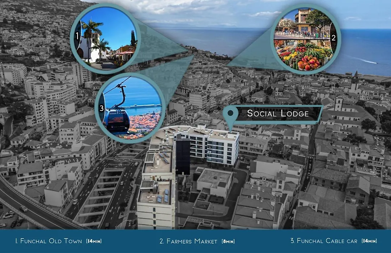
Task: Click the number 3 badge on circle
Action: 101,108
